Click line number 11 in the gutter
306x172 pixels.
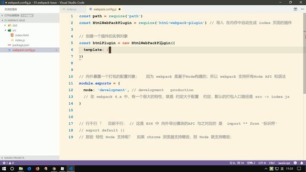[x=71, y=83]
